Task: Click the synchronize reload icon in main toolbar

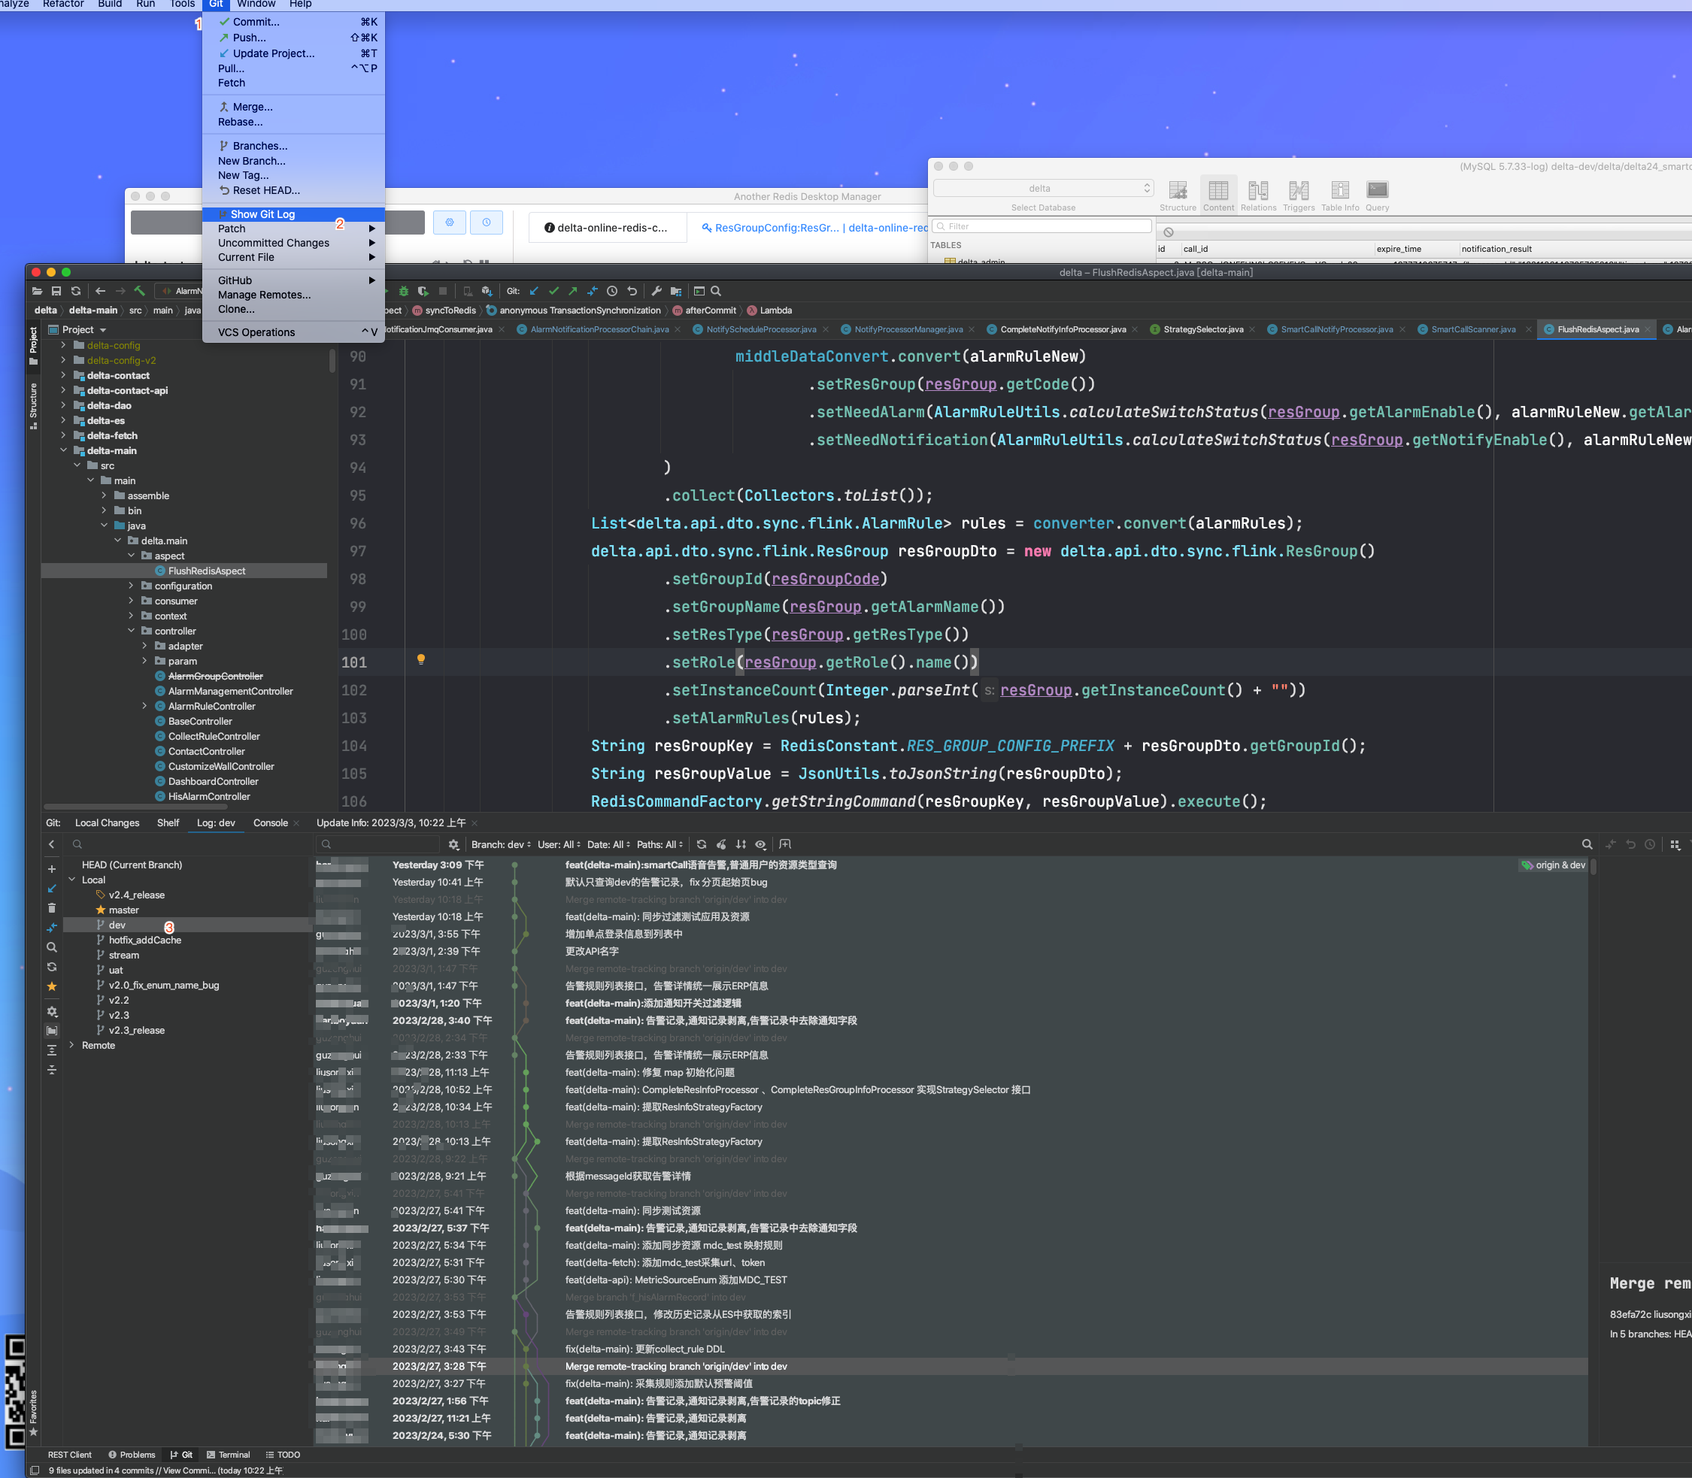Action: click(x=76, y=291)
